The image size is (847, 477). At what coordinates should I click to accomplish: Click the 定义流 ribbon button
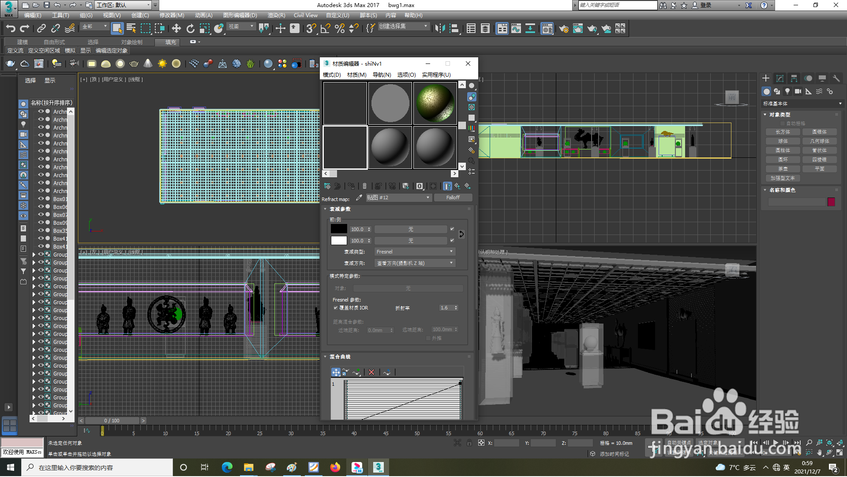click(15, 51)
